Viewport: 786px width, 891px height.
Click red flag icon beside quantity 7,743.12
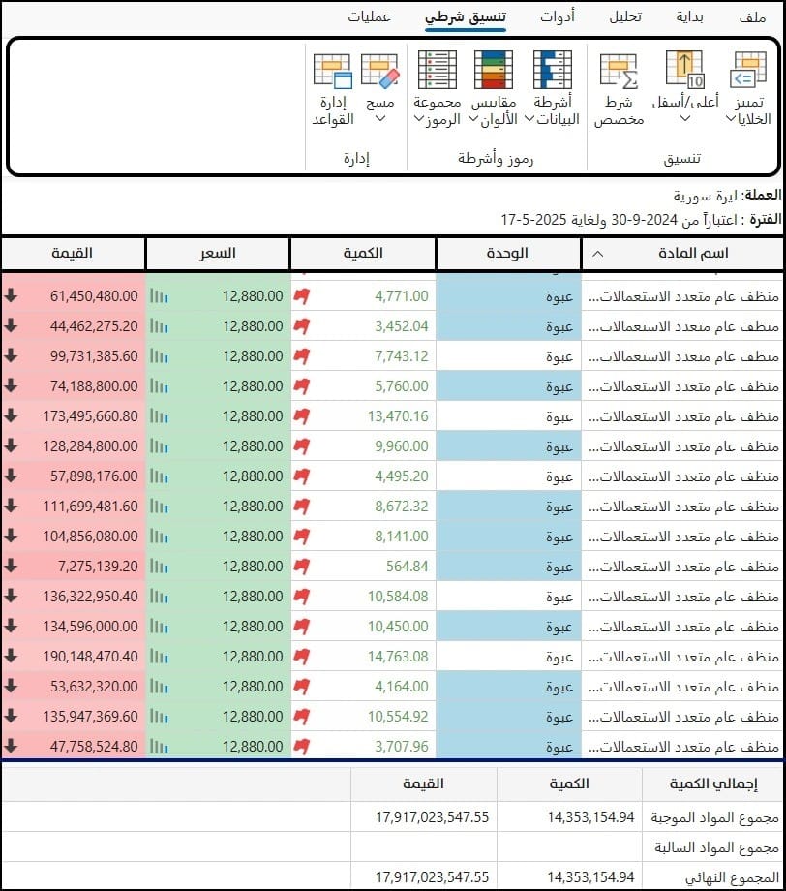[302, 356]
